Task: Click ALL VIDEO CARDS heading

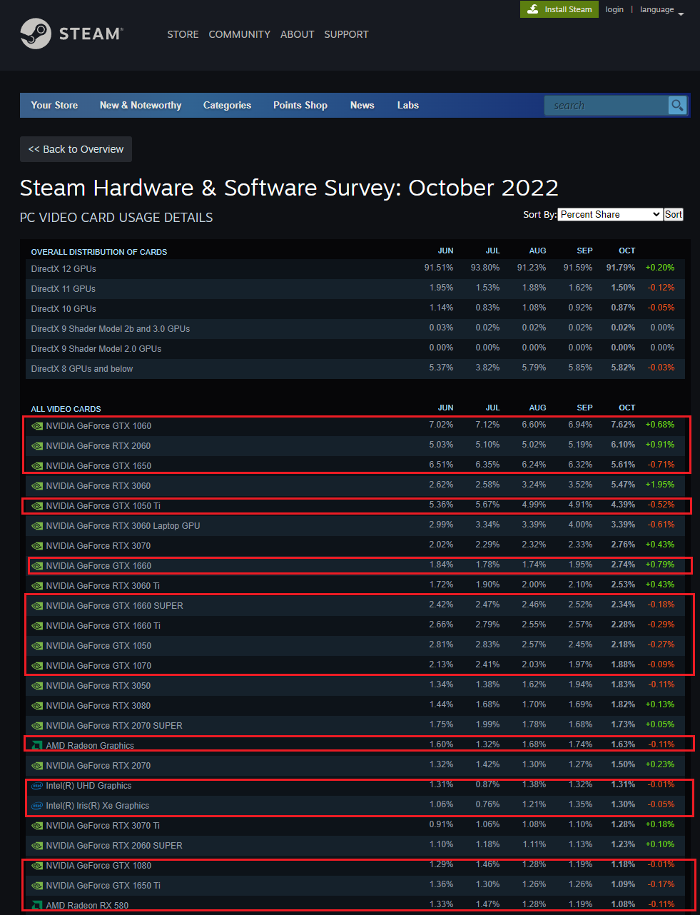Action: click(x=66, y=409)
